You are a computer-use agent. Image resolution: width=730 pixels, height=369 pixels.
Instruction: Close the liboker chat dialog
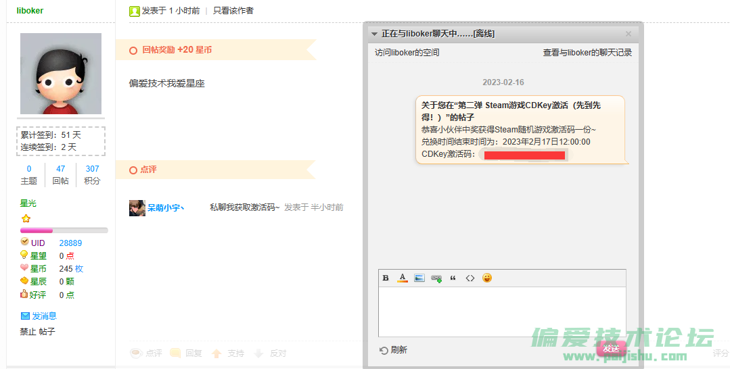(628, 34)
